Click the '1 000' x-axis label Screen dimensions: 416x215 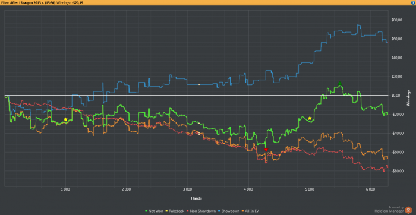(65, 189)
